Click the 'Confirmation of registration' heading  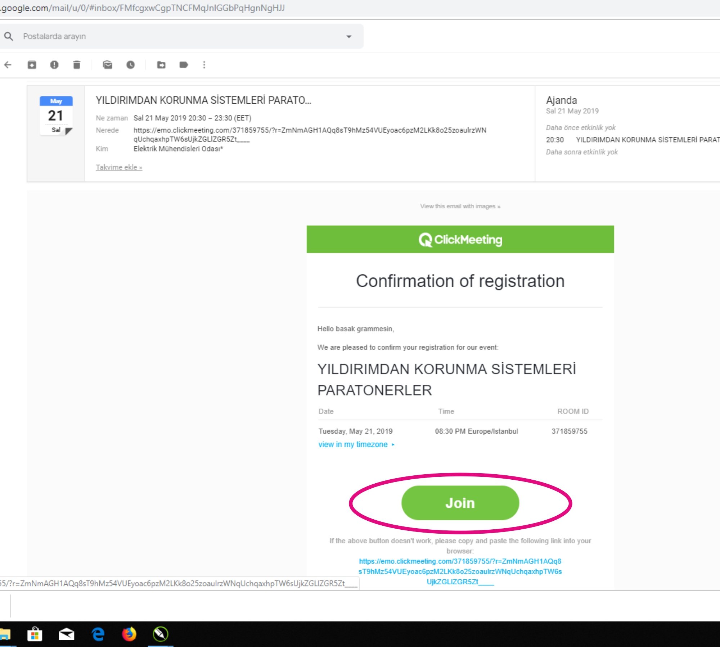pos(460,281)
